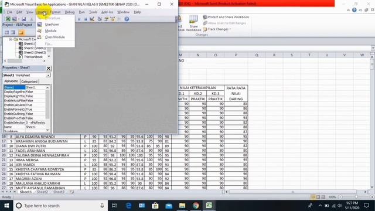Click the zoom slider in Excel status bar
This screenshot has height=211, width=375.
356,197
